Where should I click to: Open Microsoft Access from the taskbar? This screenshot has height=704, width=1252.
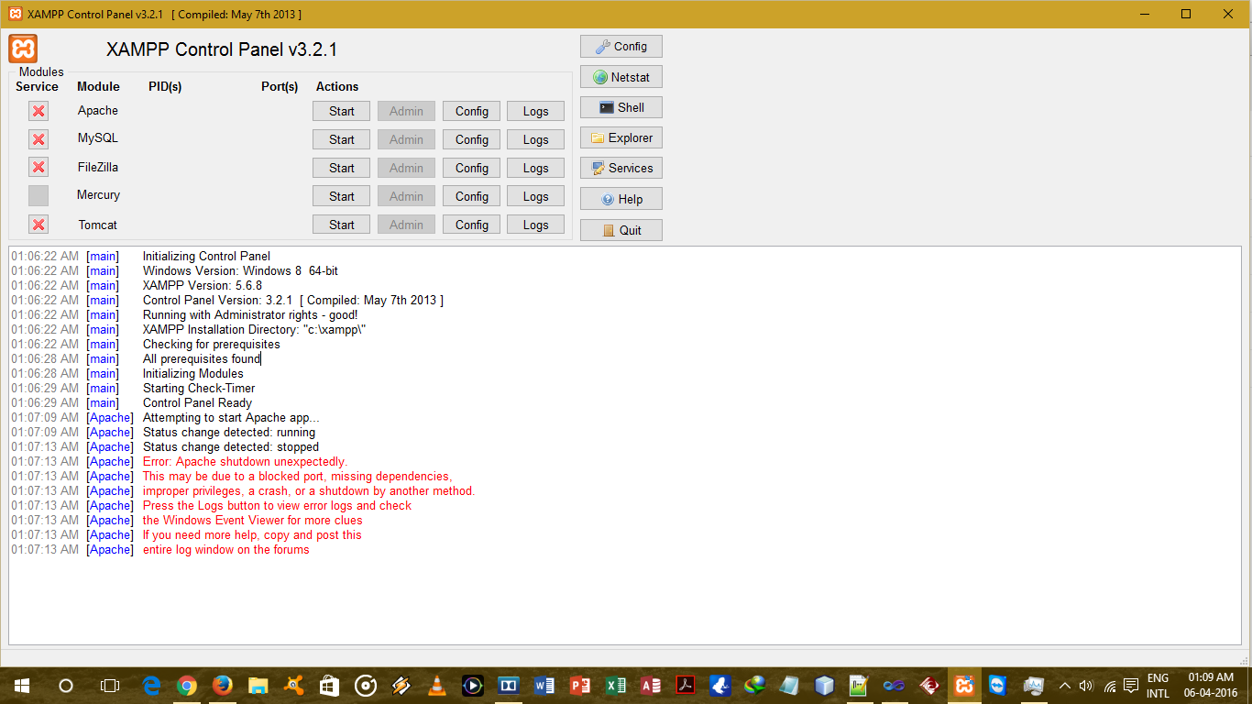[x=652, y=686]
